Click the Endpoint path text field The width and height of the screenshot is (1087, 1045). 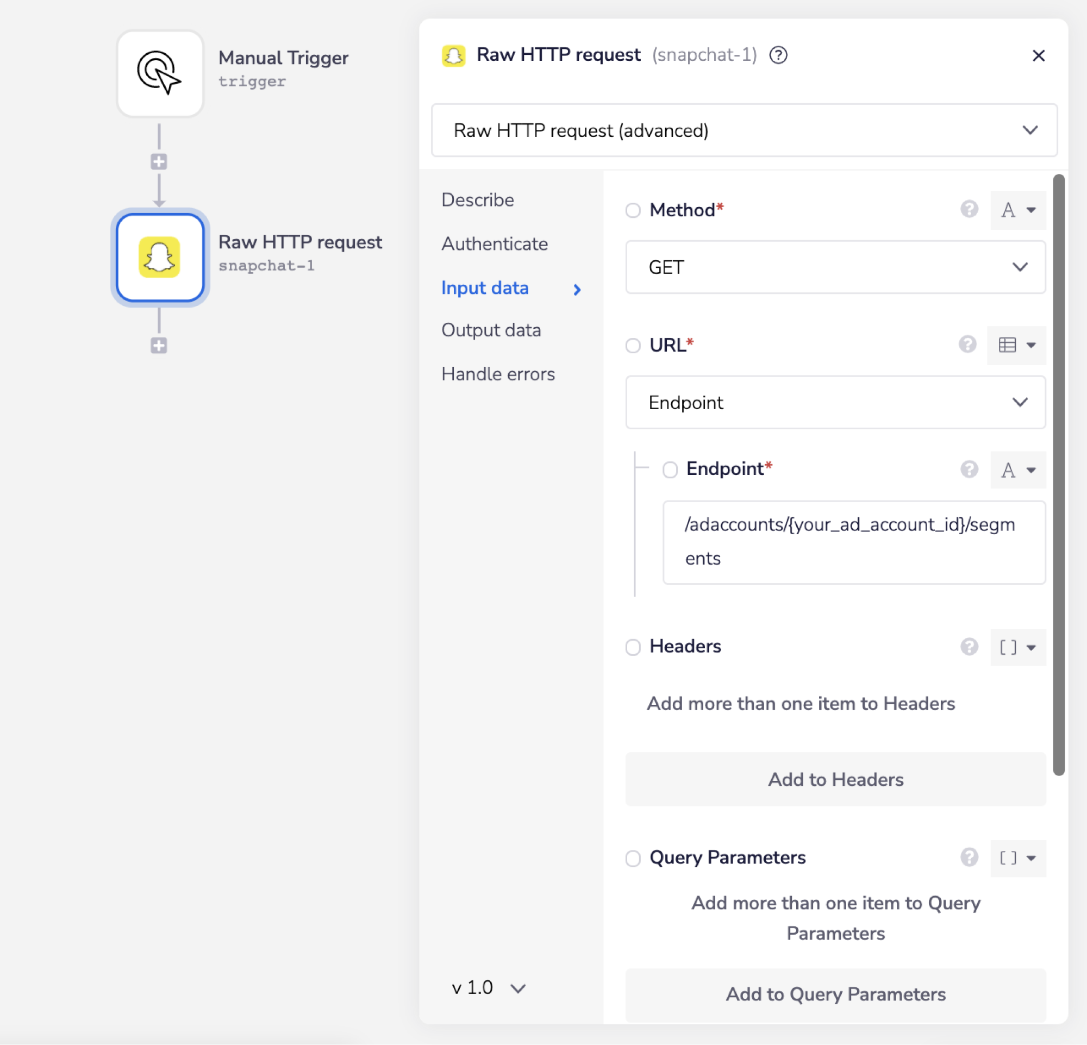coord(853,542)
